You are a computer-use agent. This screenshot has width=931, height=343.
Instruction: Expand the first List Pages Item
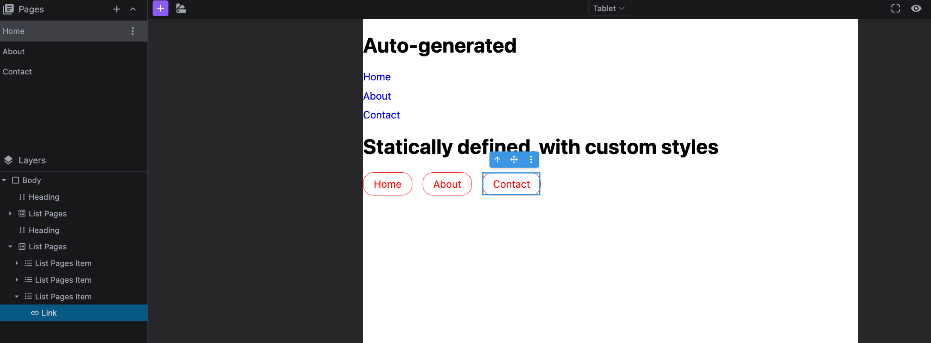tap(17, 263)
